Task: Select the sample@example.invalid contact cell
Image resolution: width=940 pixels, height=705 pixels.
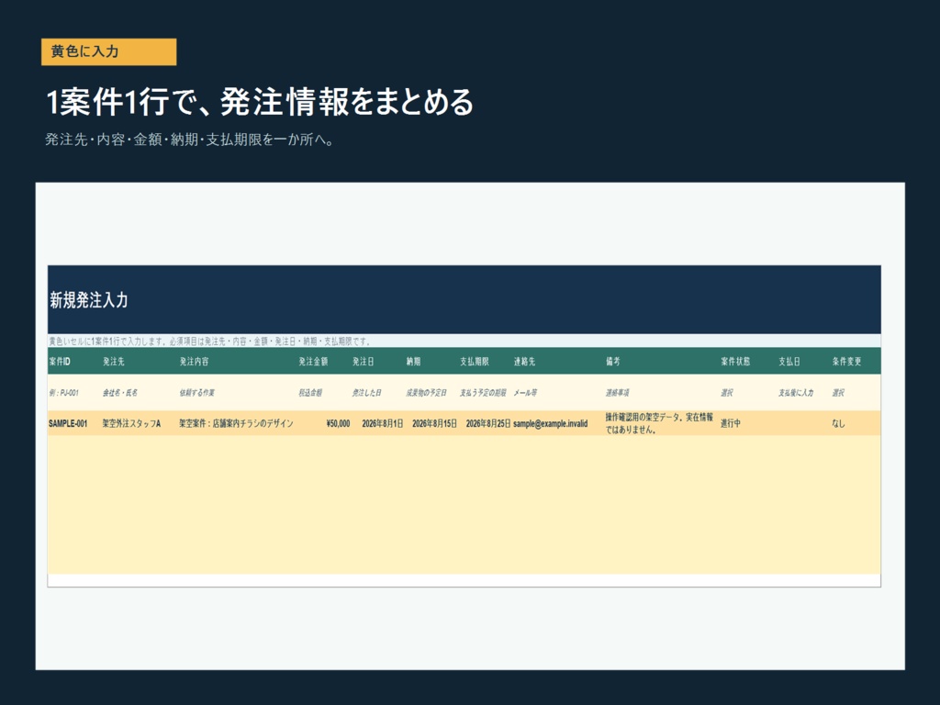Action: click(x=551, y=423)
